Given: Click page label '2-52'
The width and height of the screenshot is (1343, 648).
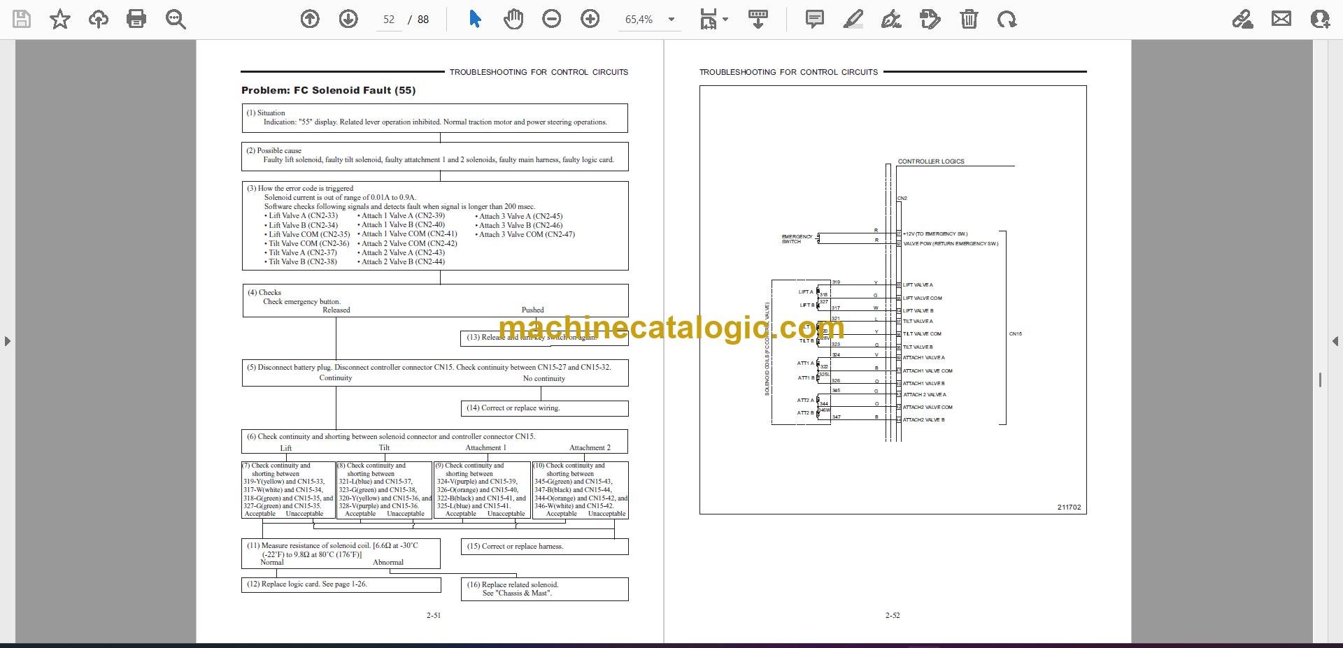Looking at the screenshot, I should tap(893, 615).
